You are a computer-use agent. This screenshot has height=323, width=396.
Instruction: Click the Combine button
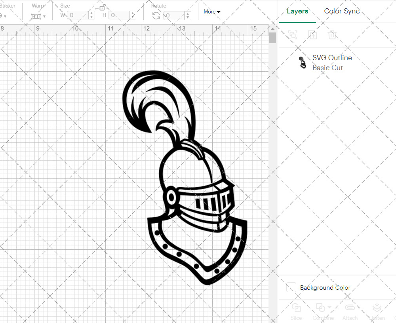tap(323, 312)
